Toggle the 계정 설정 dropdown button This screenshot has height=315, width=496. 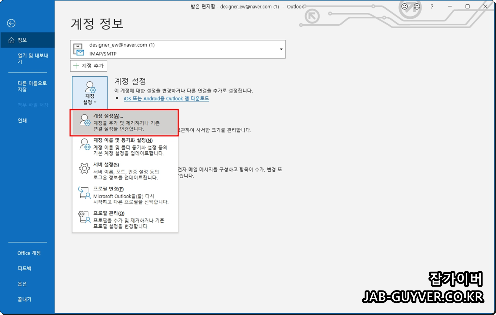tap(90, 93)
